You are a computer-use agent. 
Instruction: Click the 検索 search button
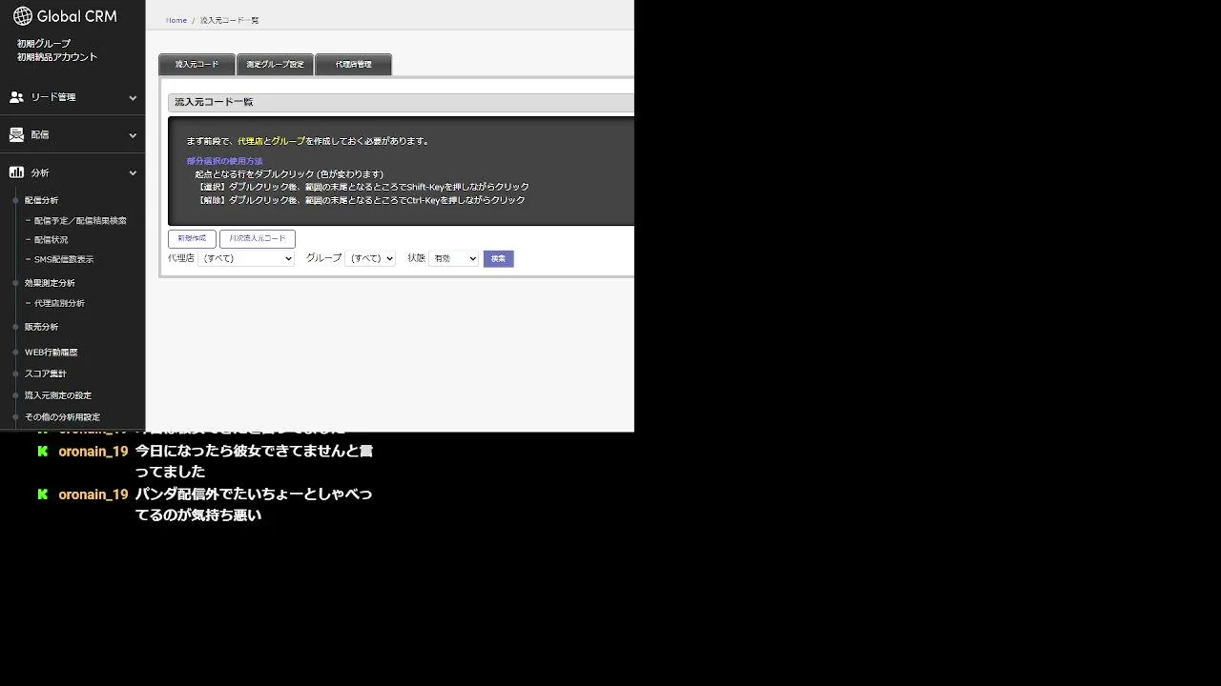498,258
